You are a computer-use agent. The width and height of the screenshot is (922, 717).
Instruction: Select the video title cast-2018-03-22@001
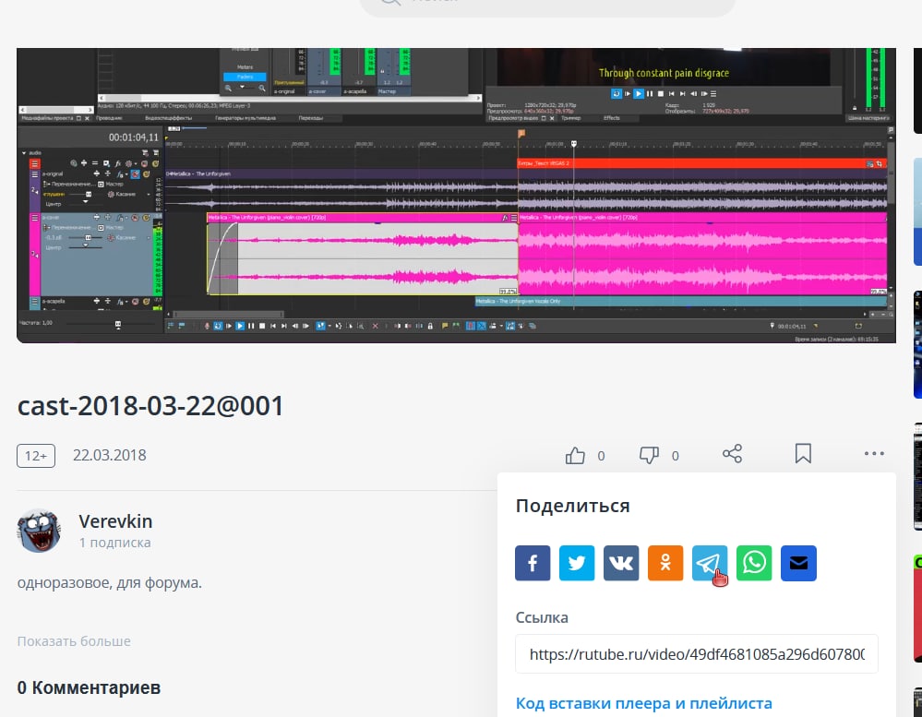coord(150,406)
